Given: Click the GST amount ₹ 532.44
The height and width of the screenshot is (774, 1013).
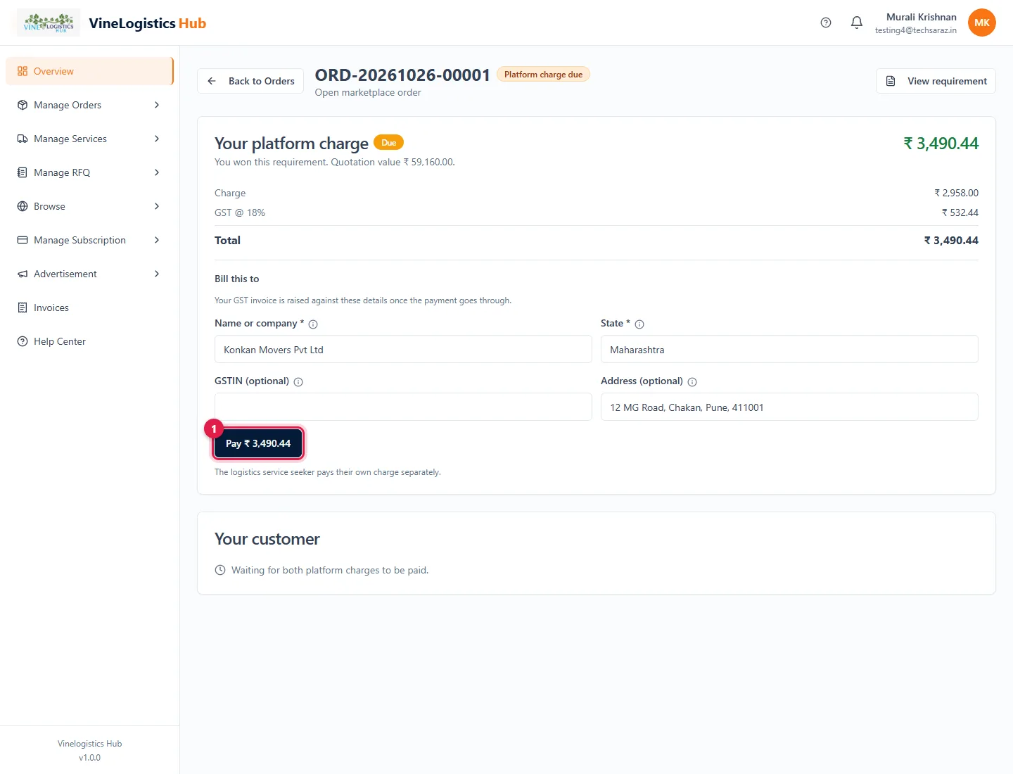Looking at the screenshot, I should coord(960,212).
